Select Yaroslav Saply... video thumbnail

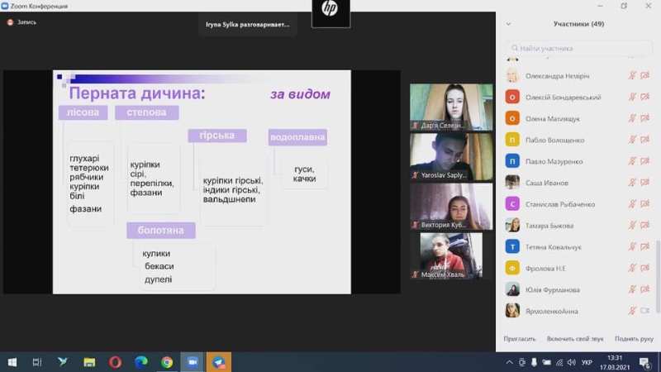[451, 156]
